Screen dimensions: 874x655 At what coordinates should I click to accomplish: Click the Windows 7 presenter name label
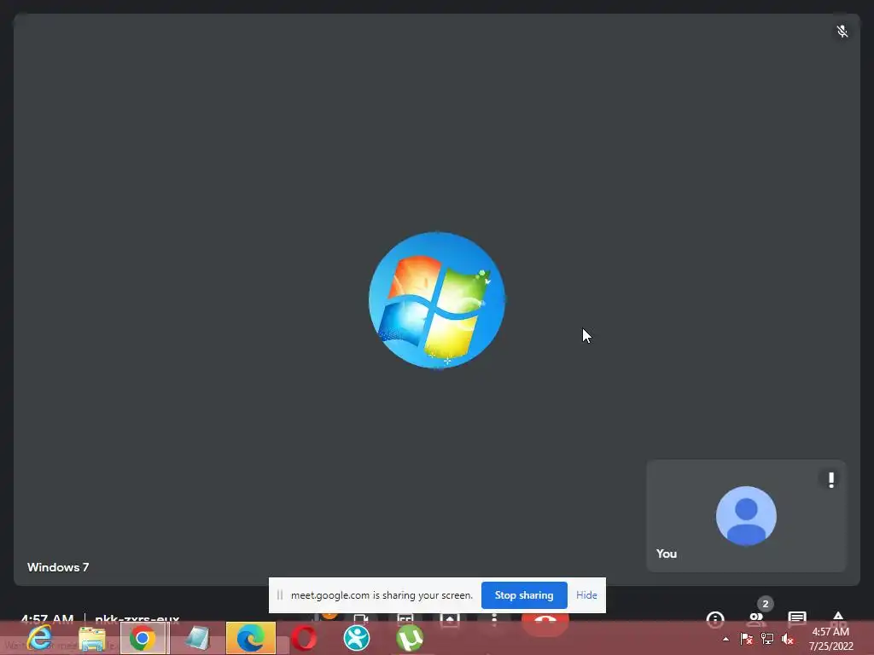coord(58,567)
